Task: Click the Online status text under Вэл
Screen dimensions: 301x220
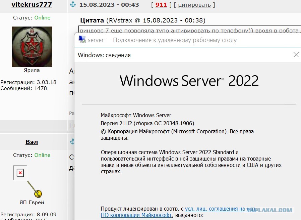Action: [x=43, y=155]
